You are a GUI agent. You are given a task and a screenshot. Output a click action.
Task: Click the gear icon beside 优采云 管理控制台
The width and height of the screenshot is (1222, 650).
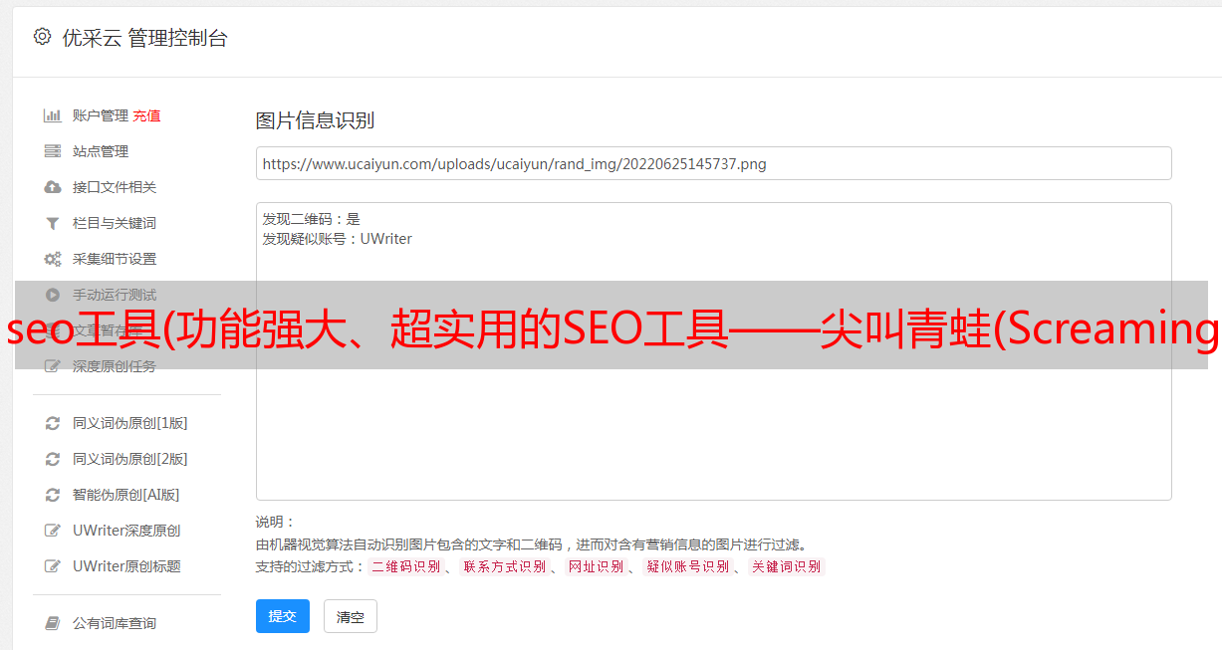coord(42,37)
